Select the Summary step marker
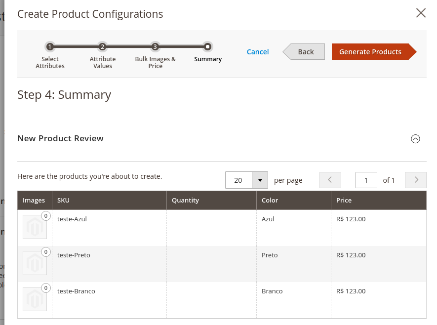 [208, 47]
